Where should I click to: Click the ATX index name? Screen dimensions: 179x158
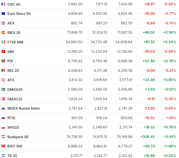click(11, 80)
